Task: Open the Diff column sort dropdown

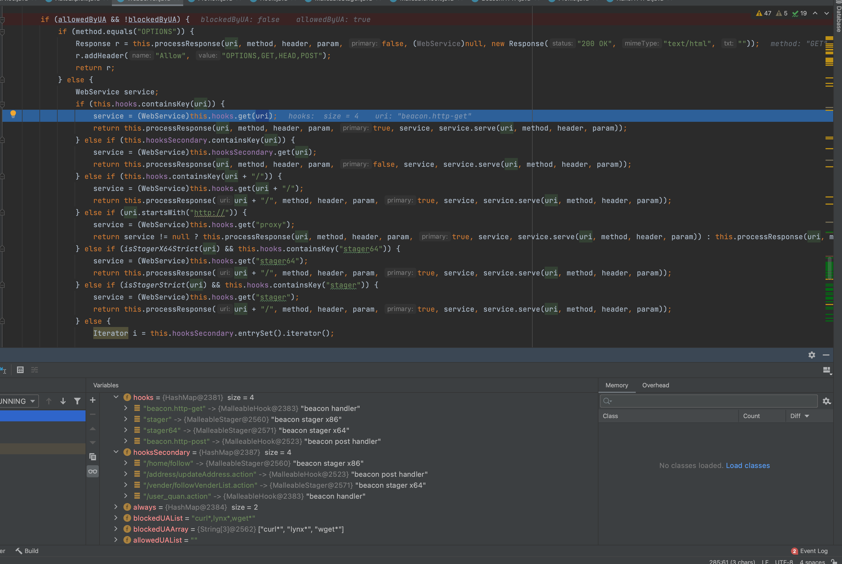Action: click(807, 416)
